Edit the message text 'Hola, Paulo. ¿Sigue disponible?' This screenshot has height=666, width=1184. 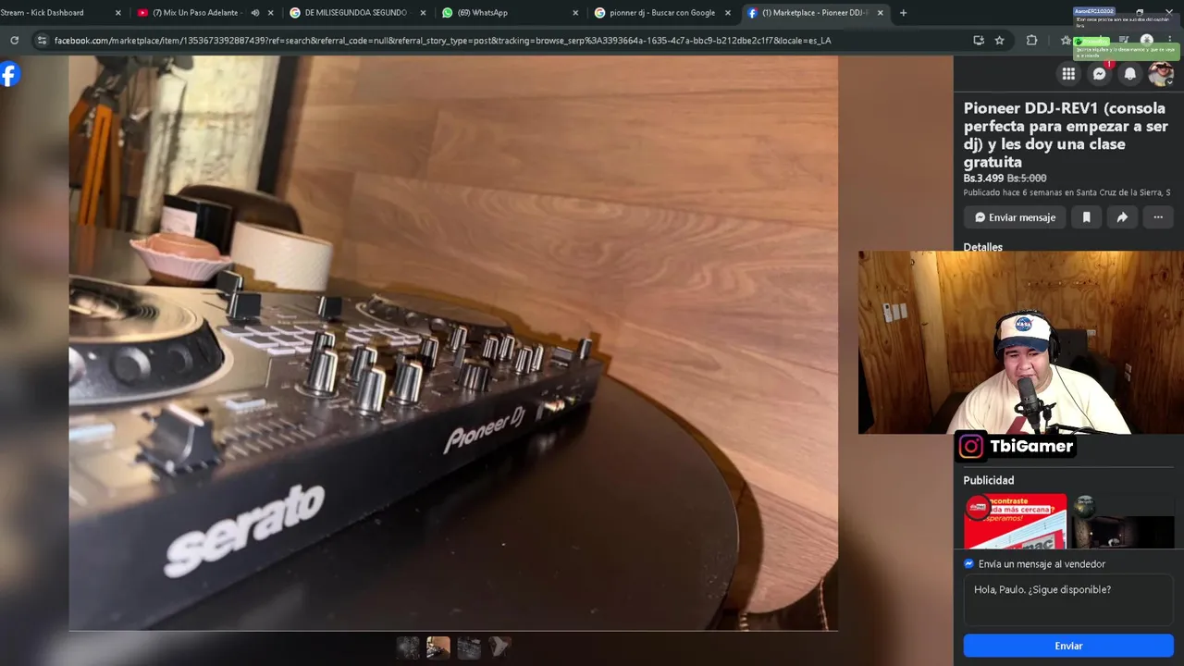(1068, 598)
